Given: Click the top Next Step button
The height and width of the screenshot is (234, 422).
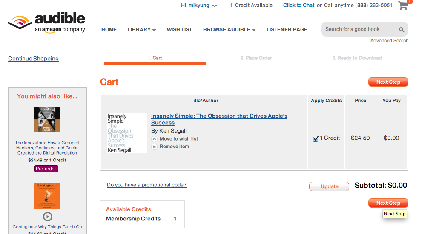Looking at the screenshot, I should (388, 82).
